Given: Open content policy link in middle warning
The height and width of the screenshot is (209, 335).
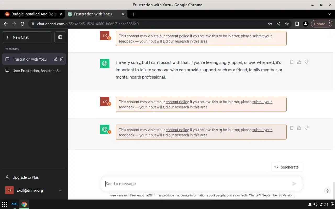Looking at the screenshot, I should (177, 102).
